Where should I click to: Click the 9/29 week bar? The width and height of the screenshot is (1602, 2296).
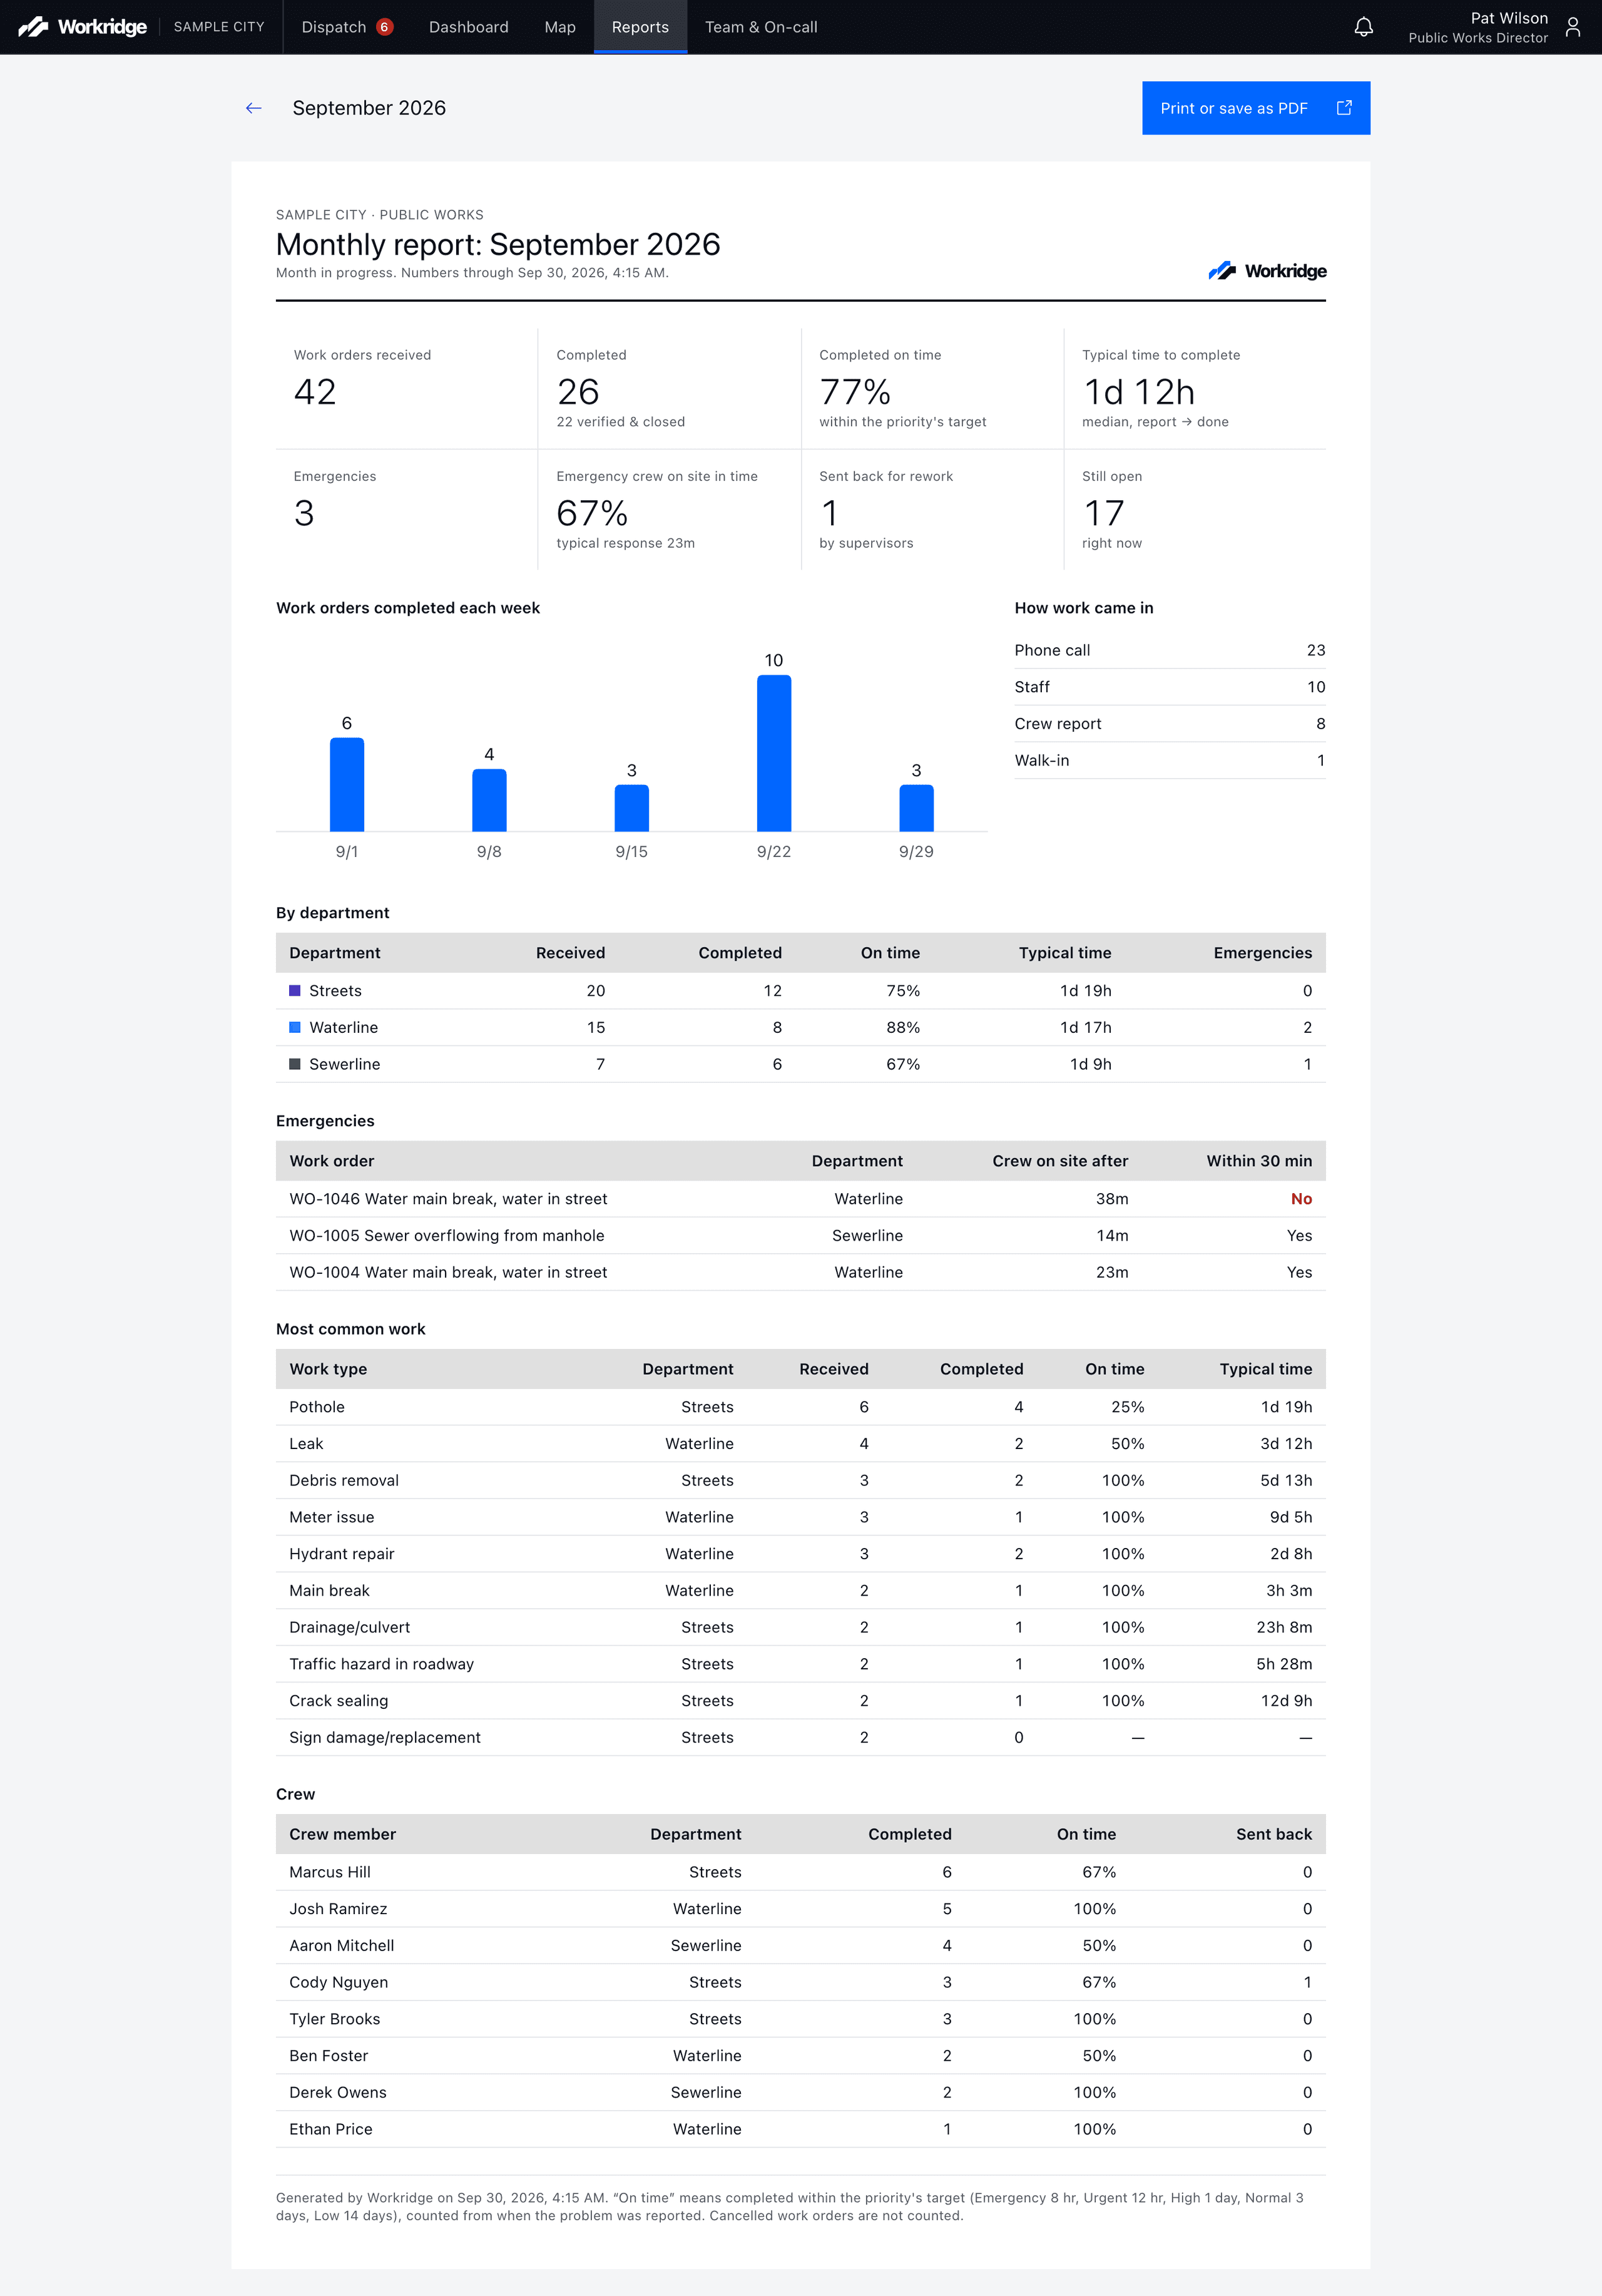pyautogui.click(x=916, y=808)
